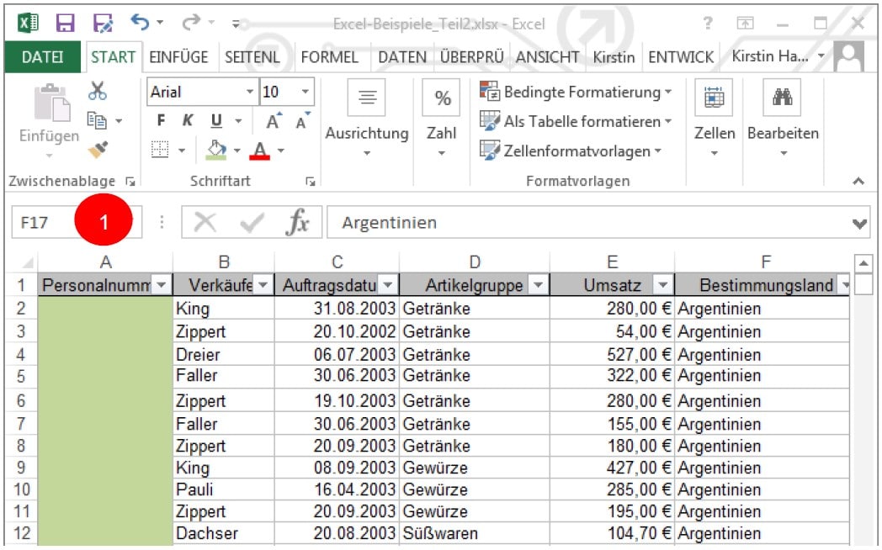The height and width of the screenshot is (550, 882).
Task: Open the font size dropdown showing 10
Action: pyautogui.click(x=302, y=89)
